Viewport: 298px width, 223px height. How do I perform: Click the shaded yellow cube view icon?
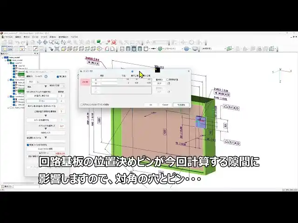(64, 49)
